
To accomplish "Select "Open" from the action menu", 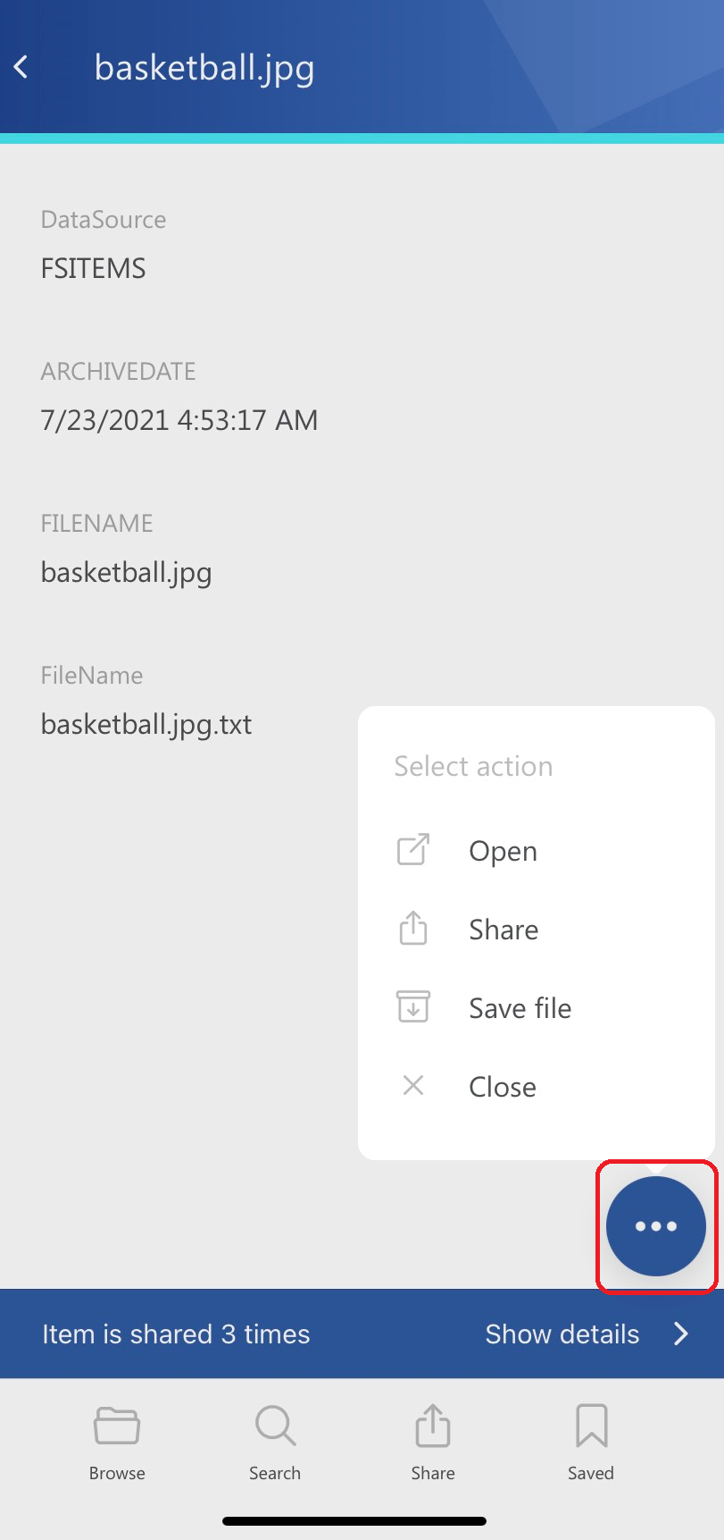I will pos(503,851).
